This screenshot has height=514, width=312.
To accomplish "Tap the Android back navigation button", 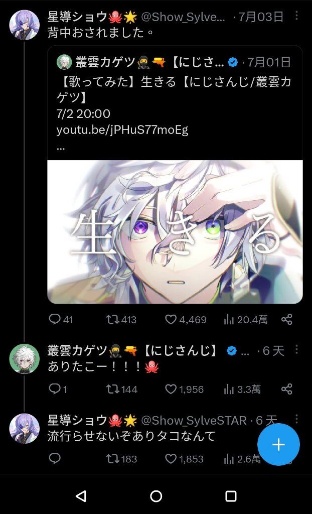I will click(81, 496).
